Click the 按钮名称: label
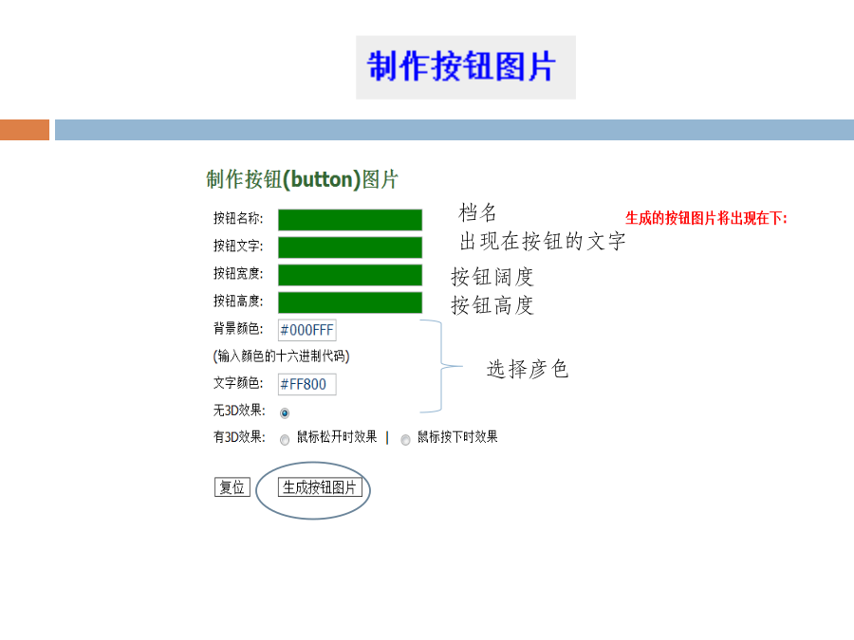The width and height of the screenshot is (854, 640). [x=238, y=218]
